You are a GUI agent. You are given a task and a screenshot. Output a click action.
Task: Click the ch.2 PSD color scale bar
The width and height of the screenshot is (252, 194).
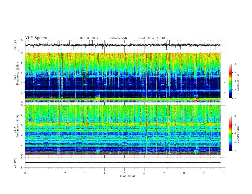point(230,133)
